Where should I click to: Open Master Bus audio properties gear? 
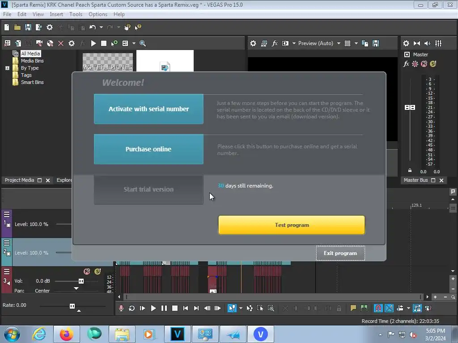tap(406, 43)
